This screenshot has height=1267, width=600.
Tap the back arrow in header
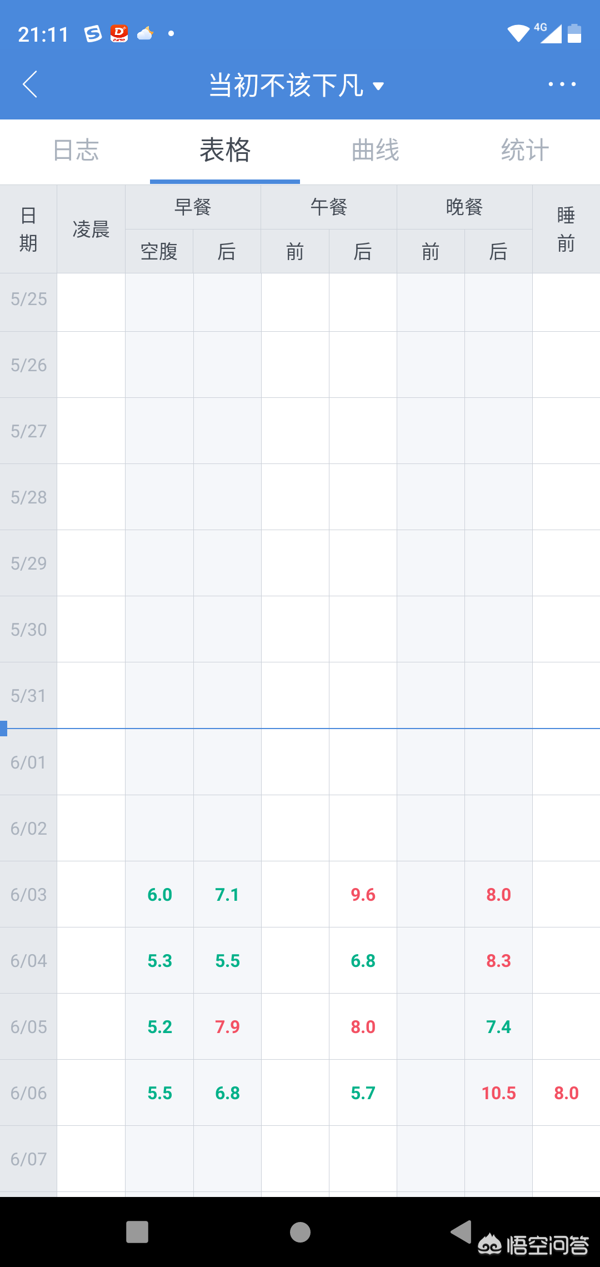(31, 84)
